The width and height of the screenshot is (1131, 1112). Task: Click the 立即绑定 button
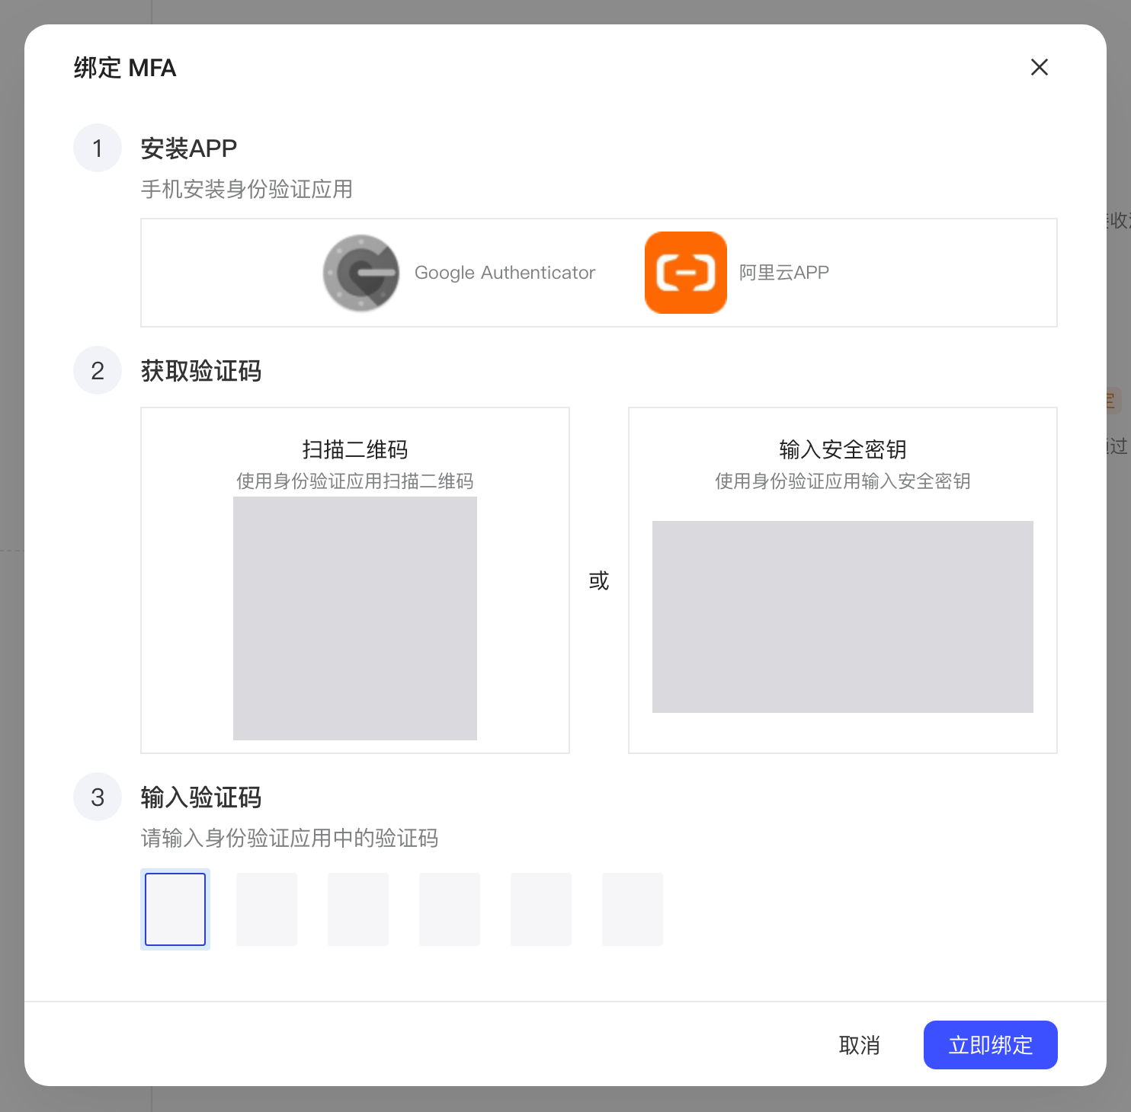click(990, 1045)
